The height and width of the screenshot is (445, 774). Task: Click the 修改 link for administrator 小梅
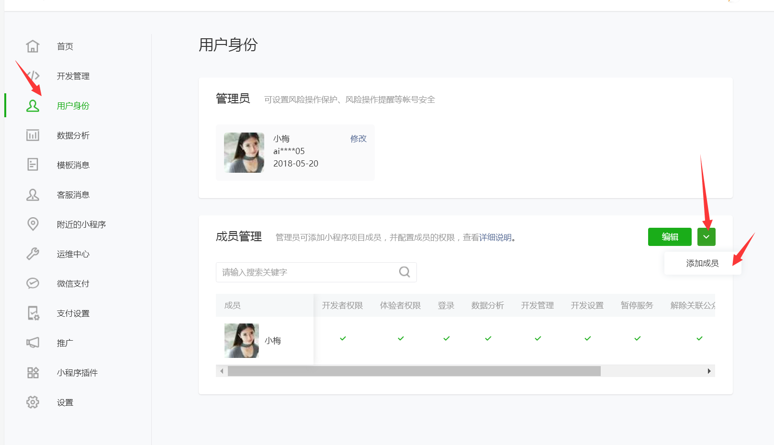point(359,139)
